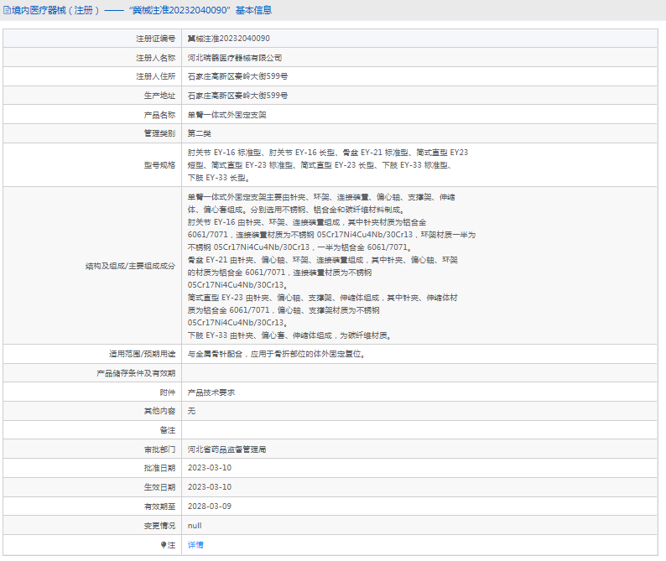Click management category value 第二类
Image resolution: width=666 pixels, height=561 pixels.
[199, 133]
